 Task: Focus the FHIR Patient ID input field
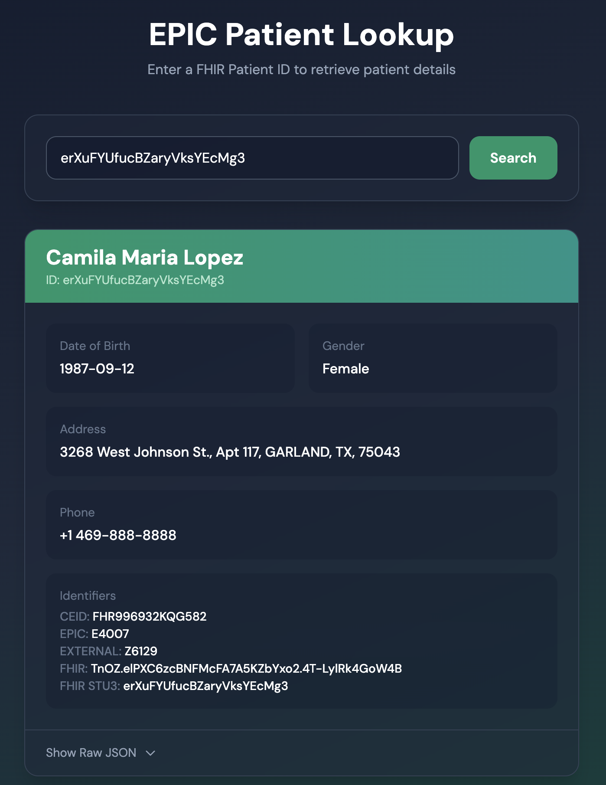(252, 158)
